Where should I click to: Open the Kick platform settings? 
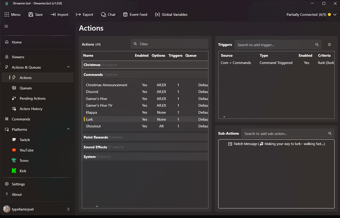coord(23,171)
